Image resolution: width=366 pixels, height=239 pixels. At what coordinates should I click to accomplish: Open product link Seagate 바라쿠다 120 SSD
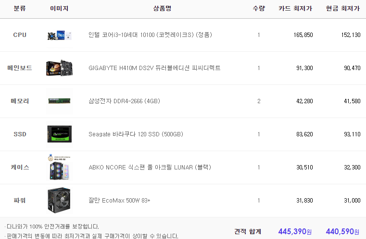[x=136, y=134]
